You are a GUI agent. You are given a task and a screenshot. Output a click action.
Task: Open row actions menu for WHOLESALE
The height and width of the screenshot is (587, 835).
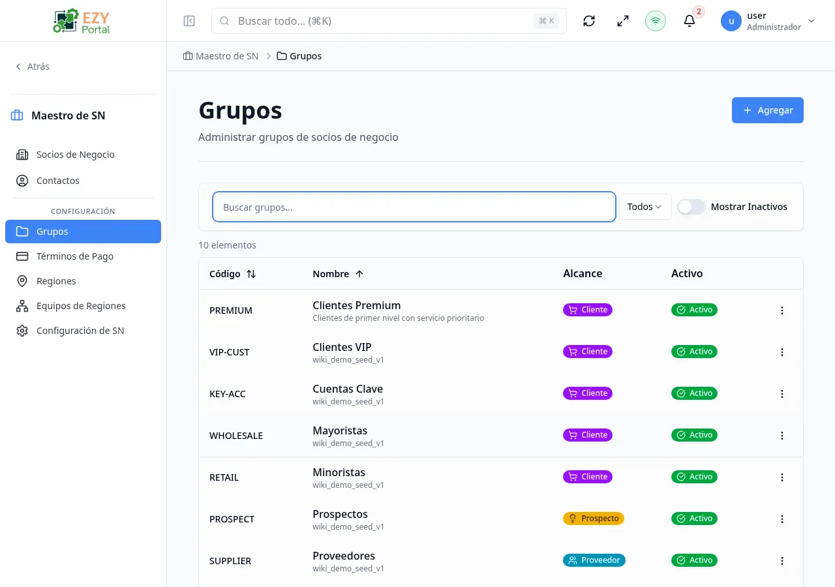pyautogui.click(x=782, y=436)
